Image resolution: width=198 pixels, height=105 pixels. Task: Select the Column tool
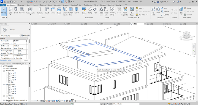[x=40, y=11]
